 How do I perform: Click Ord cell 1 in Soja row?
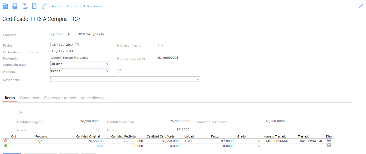point(12,141)
